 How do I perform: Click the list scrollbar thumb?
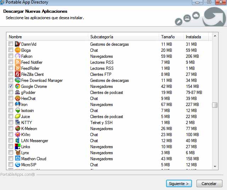(x=215, y=105)
